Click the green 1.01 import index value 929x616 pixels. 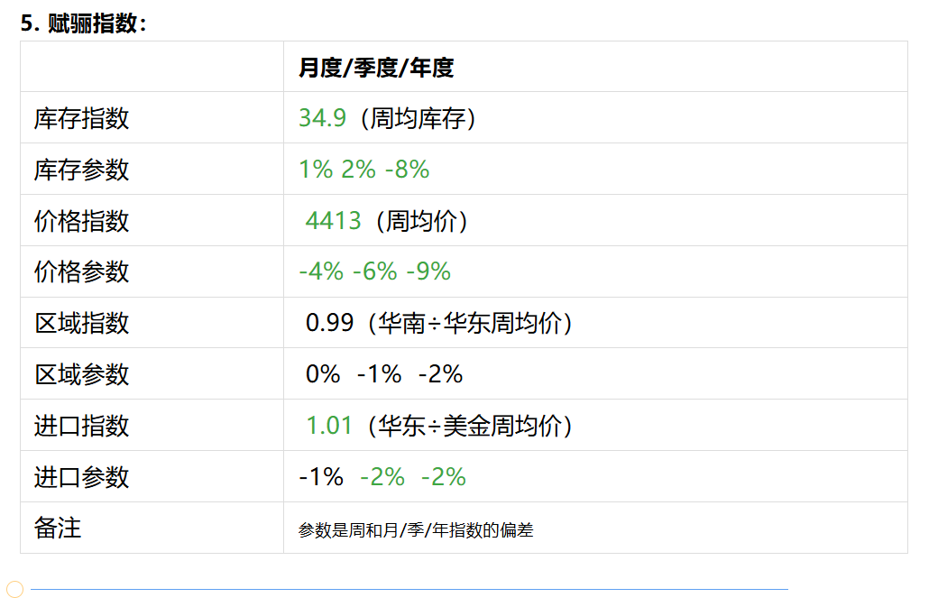click(x=328, y=426)
